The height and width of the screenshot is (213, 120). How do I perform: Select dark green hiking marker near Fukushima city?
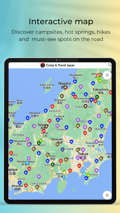(97, 97)
